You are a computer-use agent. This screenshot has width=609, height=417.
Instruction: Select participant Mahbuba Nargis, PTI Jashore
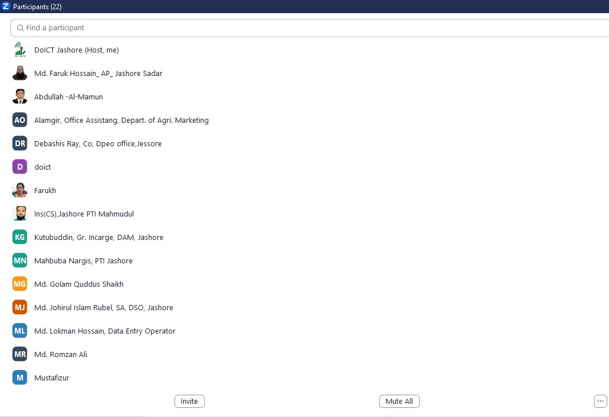point(83,260)
